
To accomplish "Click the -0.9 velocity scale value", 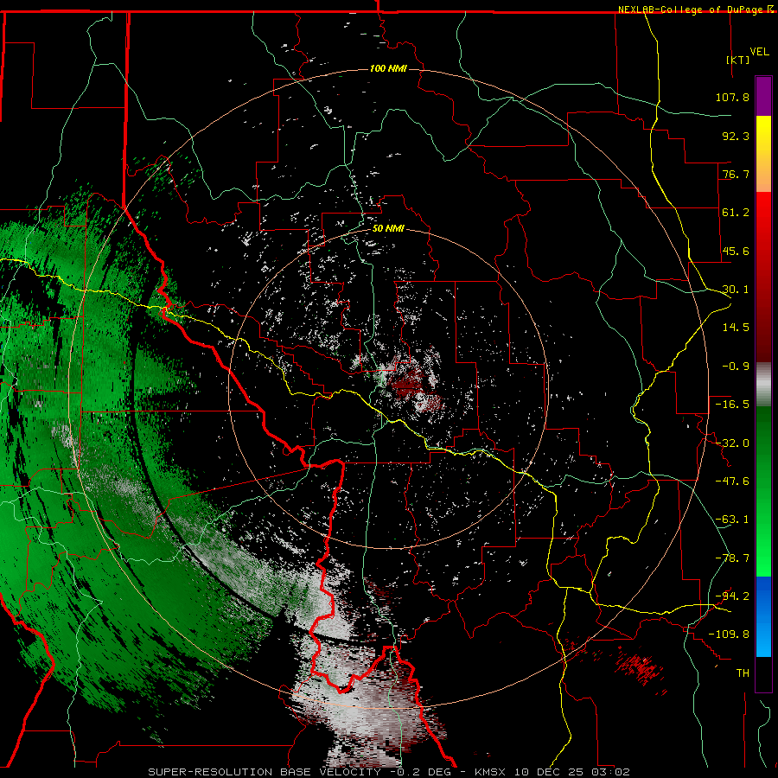I will tap(736, 367).
